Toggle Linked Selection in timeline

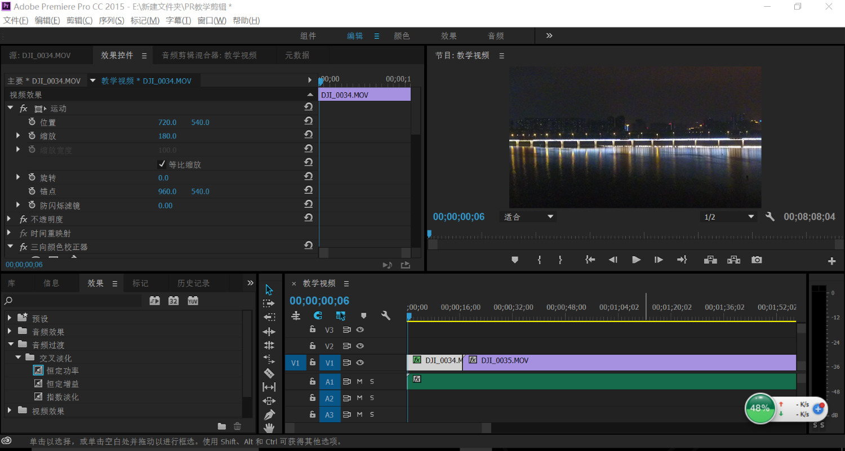click(340, 316)
